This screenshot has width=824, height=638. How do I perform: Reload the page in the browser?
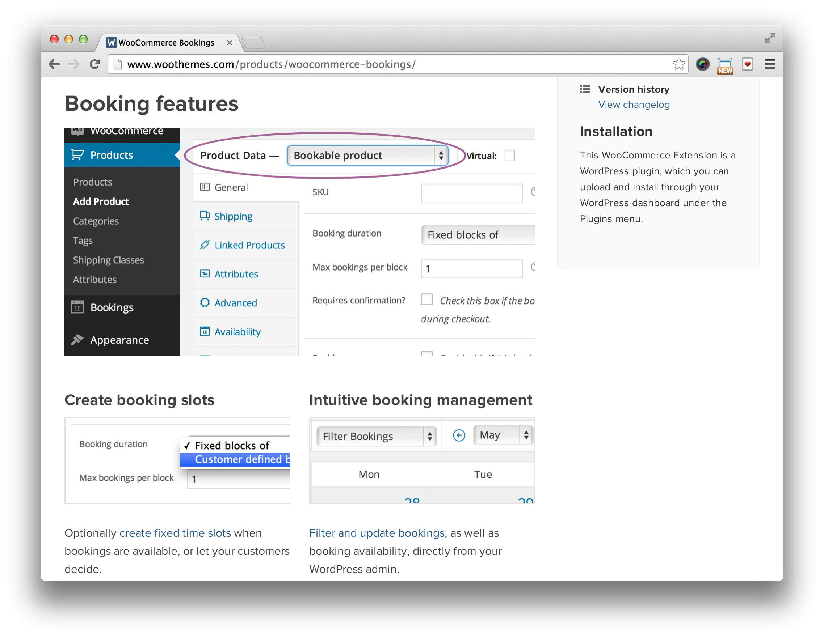[x=95, y=64]
